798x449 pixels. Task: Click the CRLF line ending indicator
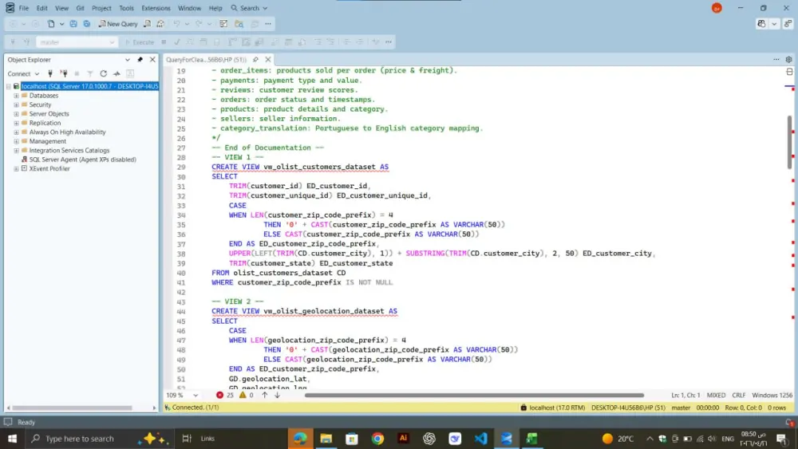[738, 395]
